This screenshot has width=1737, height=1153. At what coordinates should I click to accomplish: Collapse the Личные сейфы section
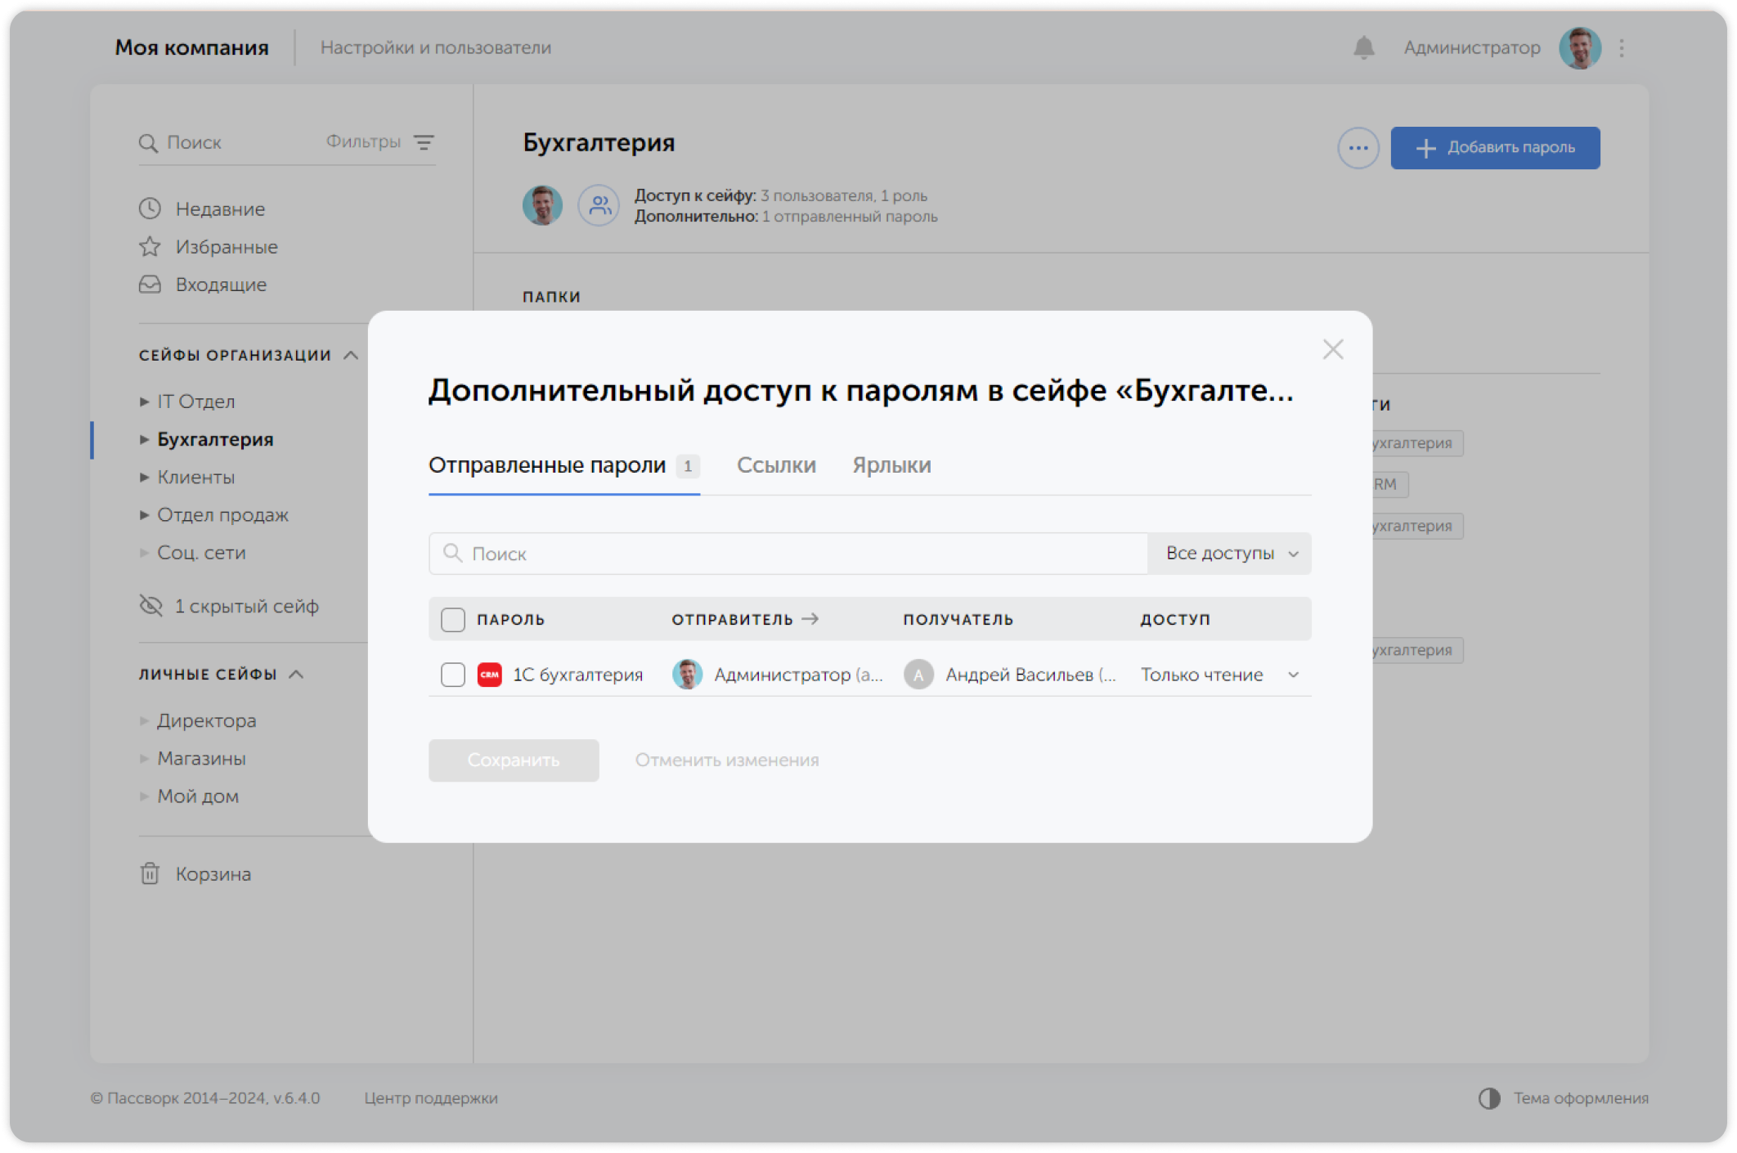pos(297,675)
